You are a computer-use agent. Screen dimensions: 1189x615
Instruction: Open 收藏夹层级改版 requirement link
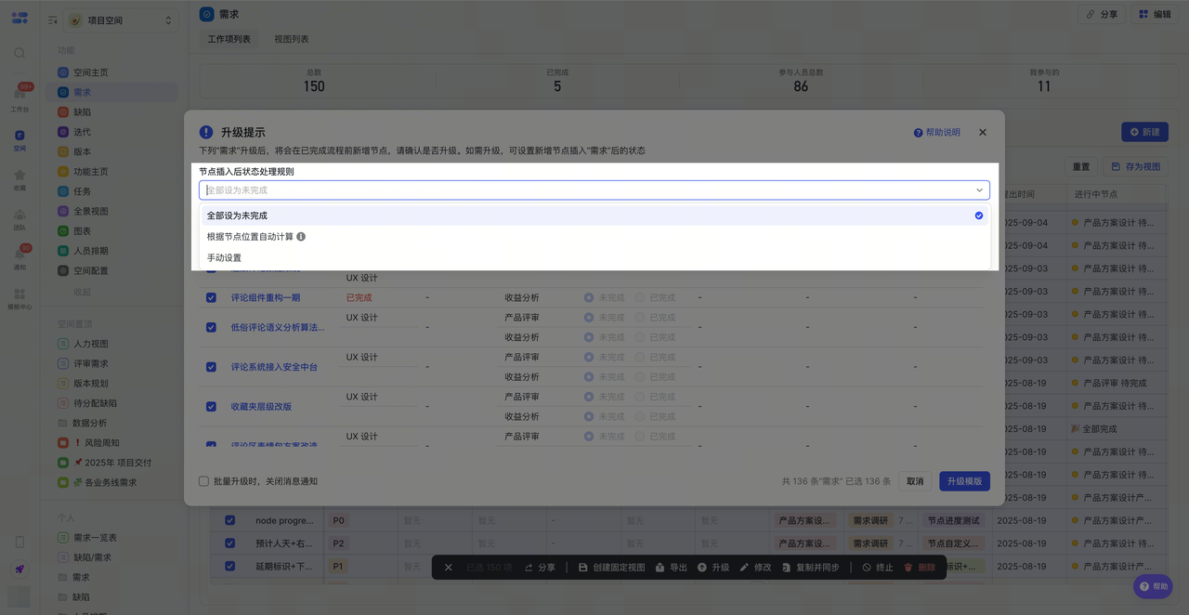[x=261, y=406]
